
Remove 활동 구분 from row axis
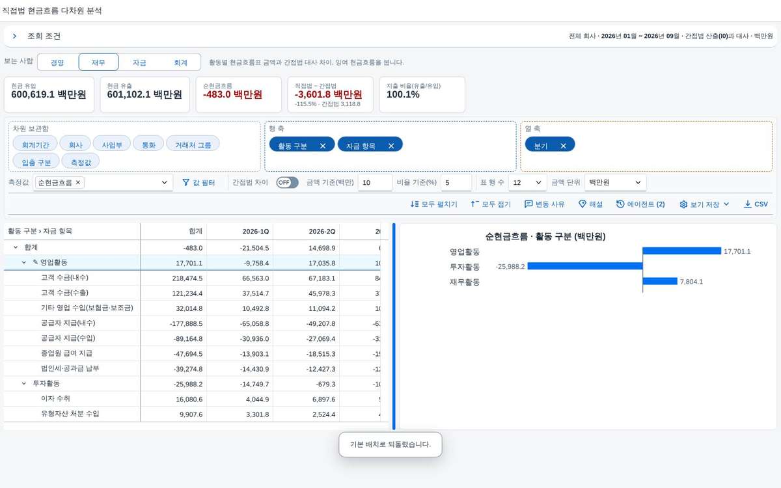click(323, 146)
